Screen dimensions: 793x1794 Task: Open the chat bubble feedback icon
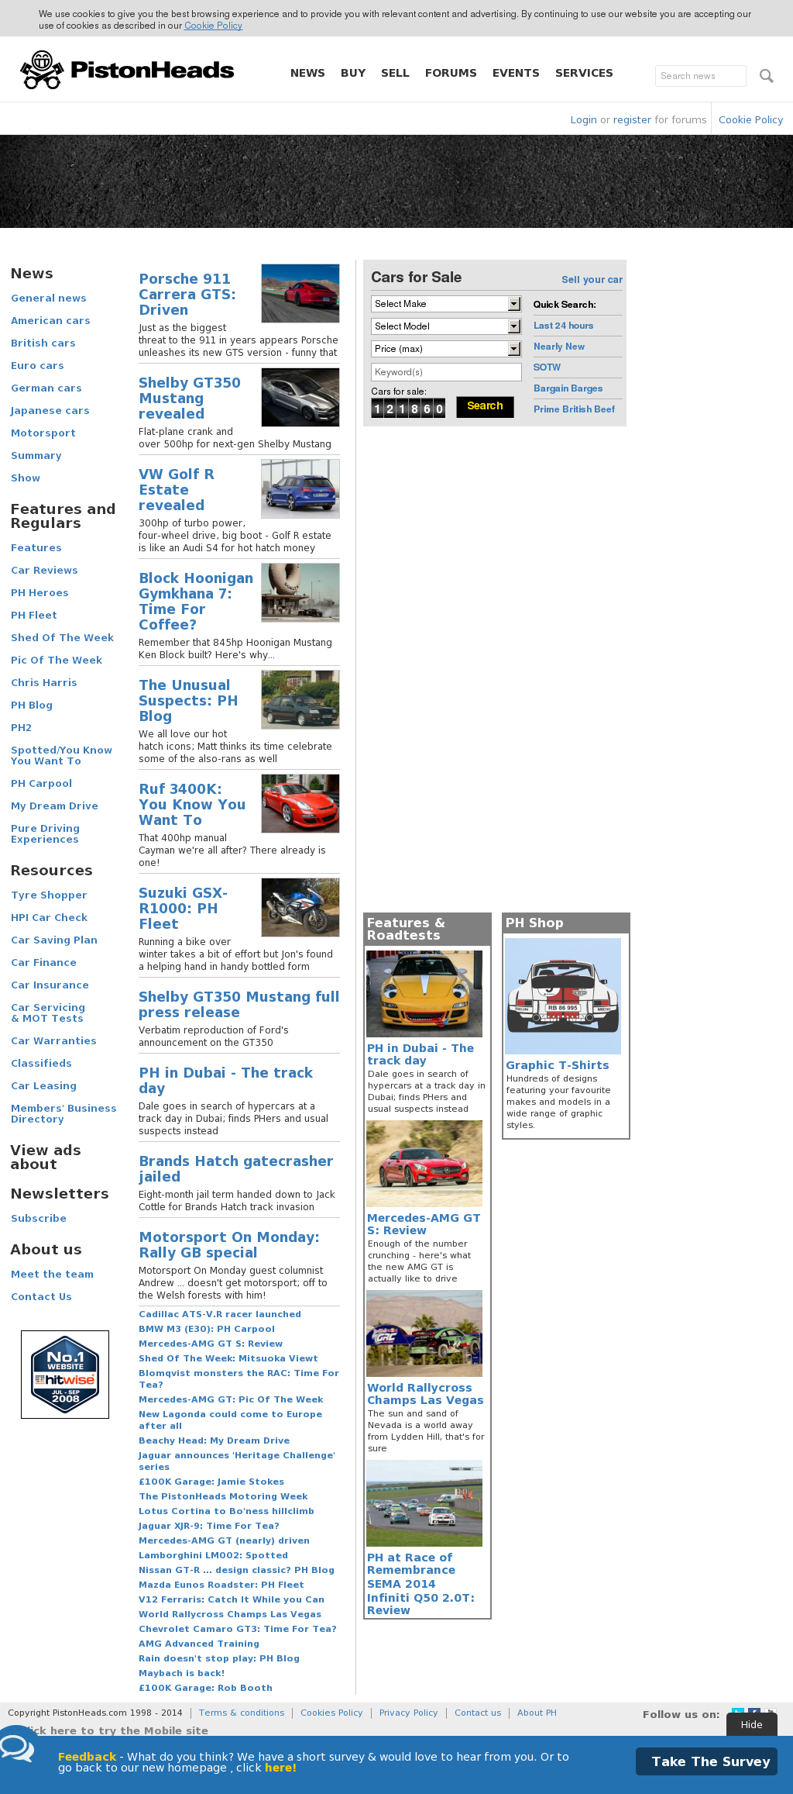pos(15,1747)
